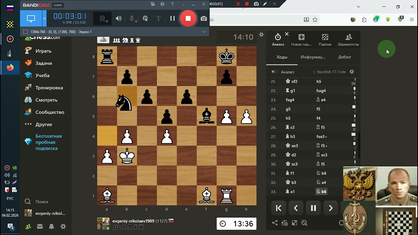418x235 pixels.
Task: Open Windows notification center icon
Action: pyautogui.click(x=10, y=227)
